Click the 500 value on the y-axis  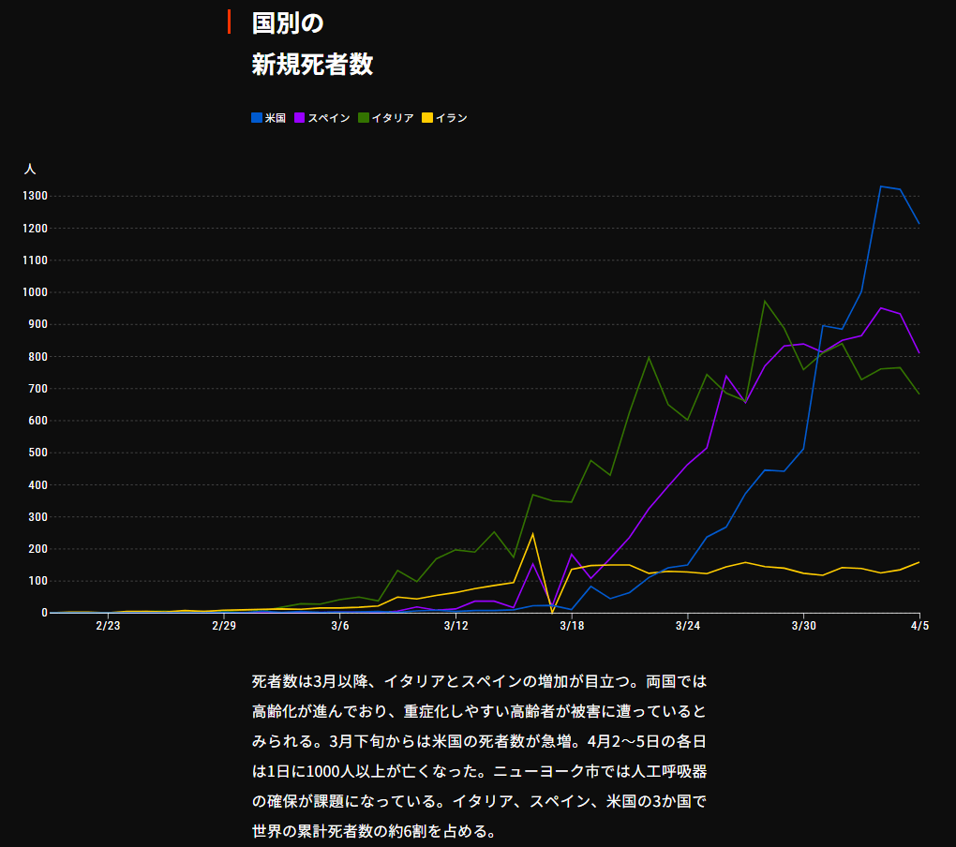pos(37,453)
